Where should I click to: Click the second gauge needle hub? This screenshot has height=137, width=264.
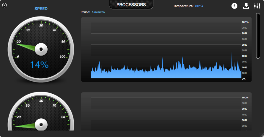41,125
